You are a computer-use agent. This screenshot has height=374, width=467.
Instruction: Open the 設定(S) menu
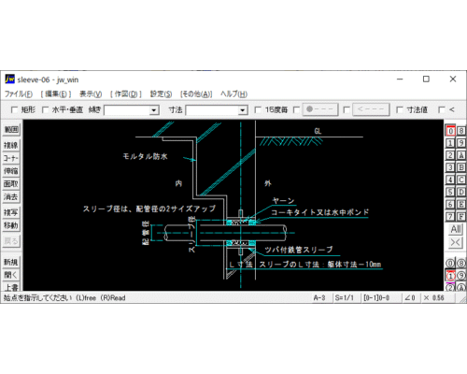pyautogui.click(x=161, y=93)
